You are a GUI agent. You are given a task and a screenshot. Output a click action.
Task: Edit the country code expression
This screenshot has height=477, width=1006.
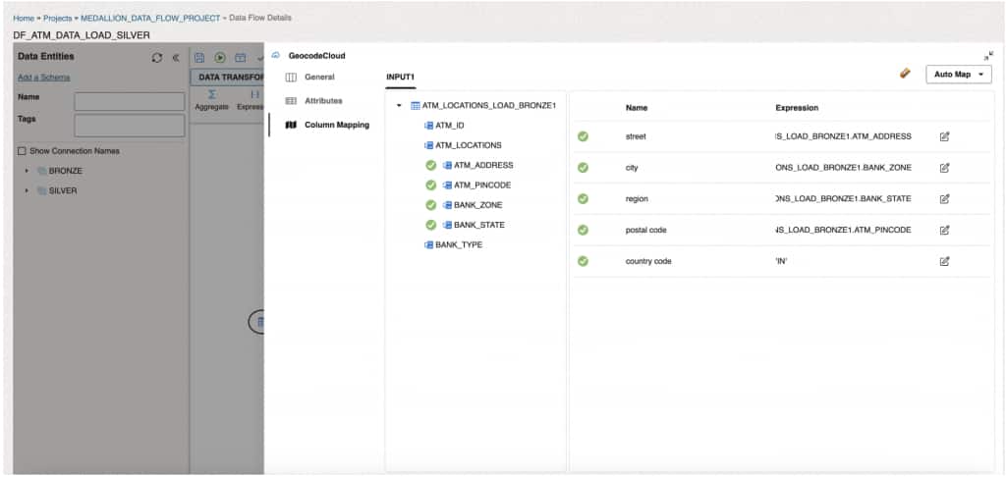pyautogui.click(x=944, y=261)
